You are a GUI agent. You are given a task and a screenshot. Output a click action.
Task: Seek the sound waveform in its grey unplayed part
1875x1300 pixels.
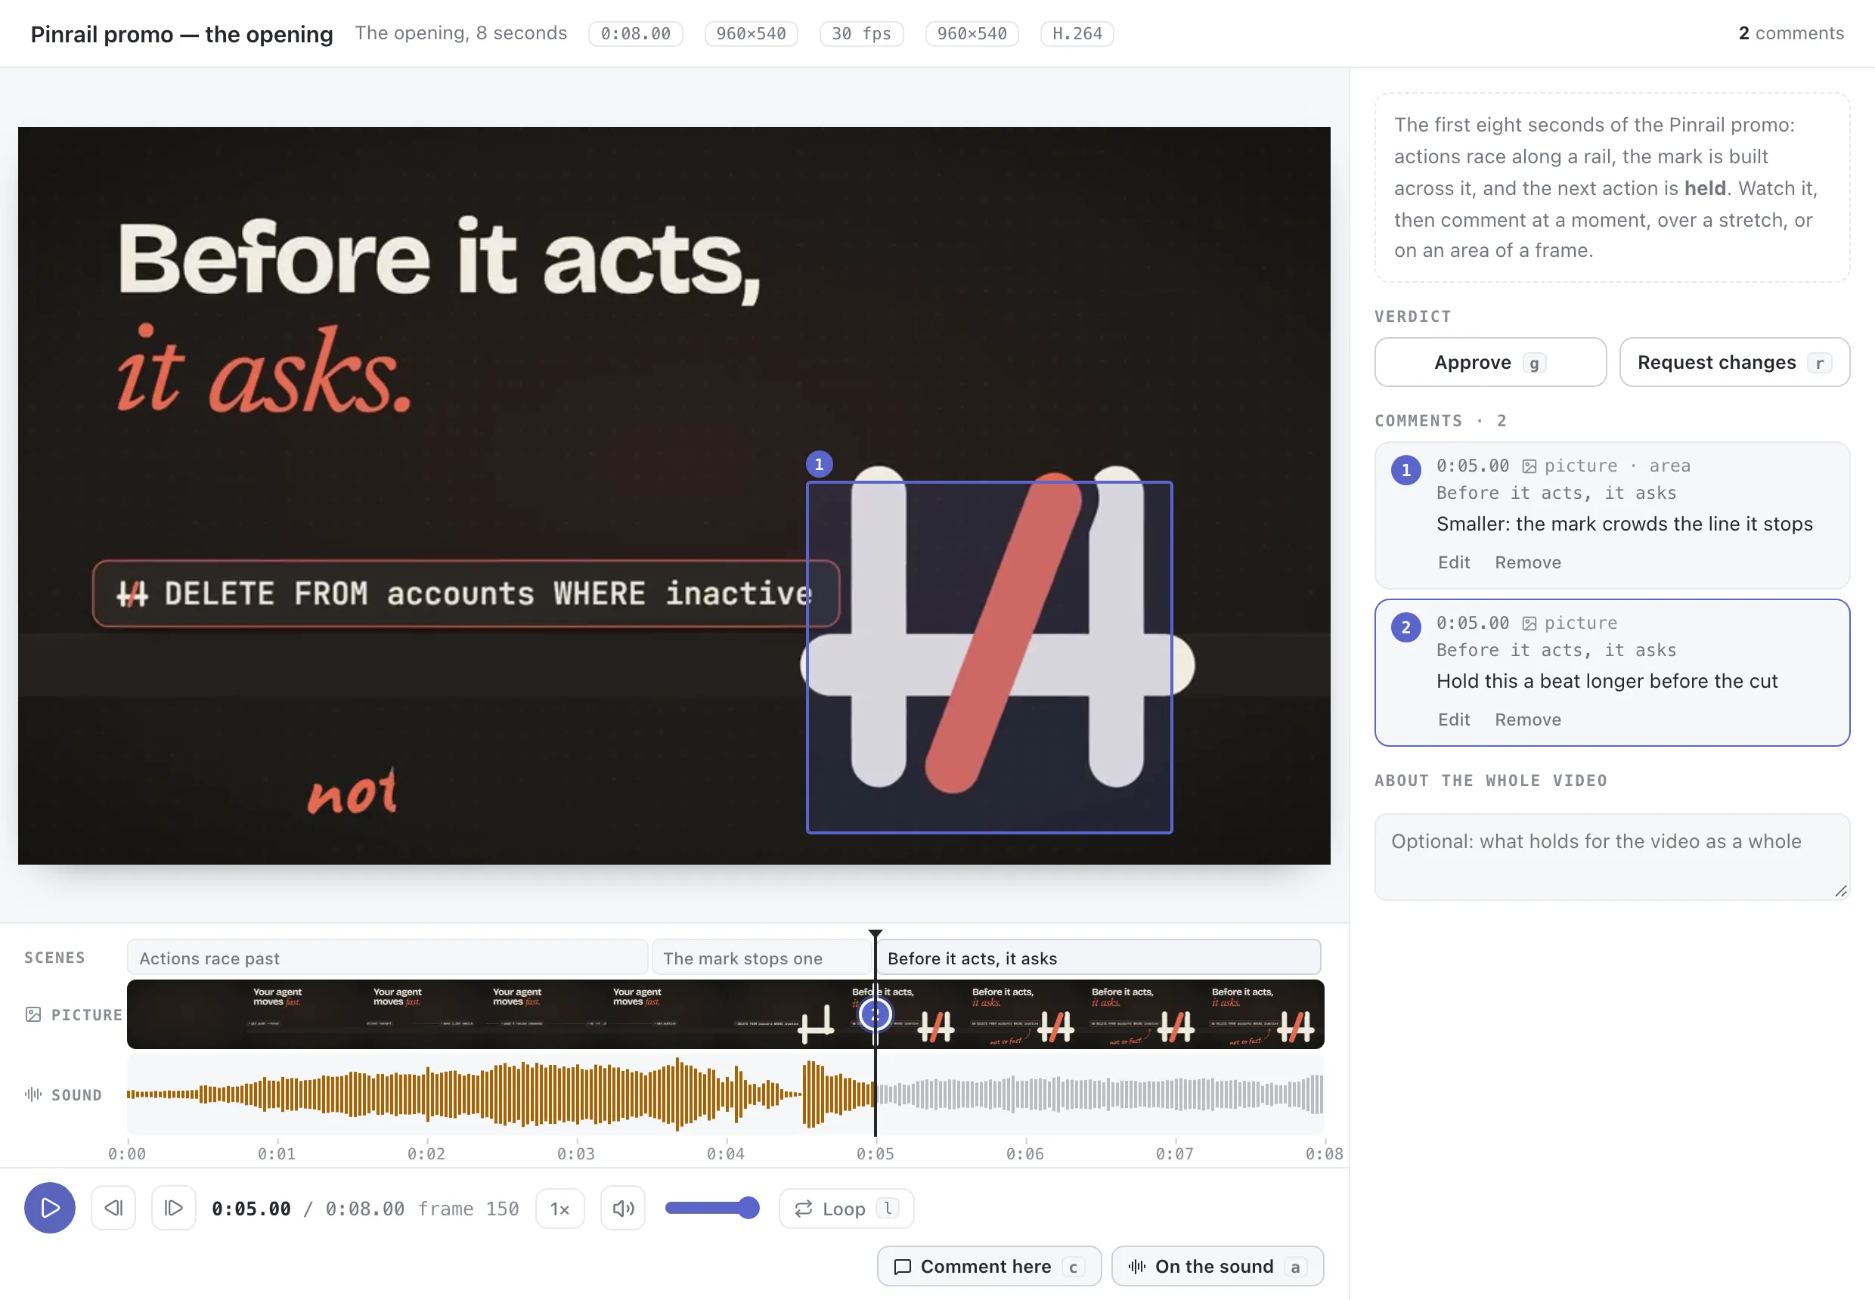coord(1100,1094)
